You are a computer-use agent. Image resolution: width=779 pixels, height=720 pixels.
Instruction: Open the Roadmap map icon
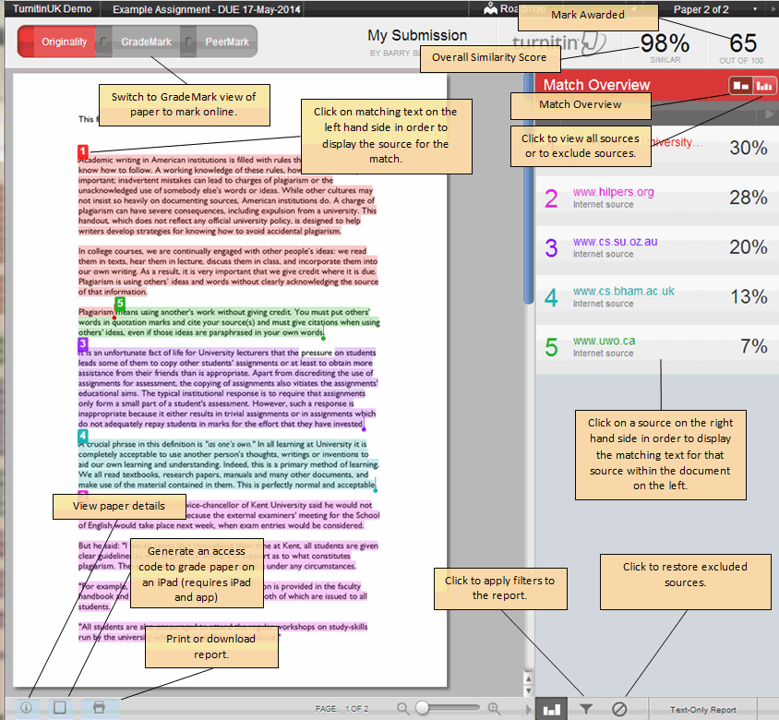(x=490, y=8)
